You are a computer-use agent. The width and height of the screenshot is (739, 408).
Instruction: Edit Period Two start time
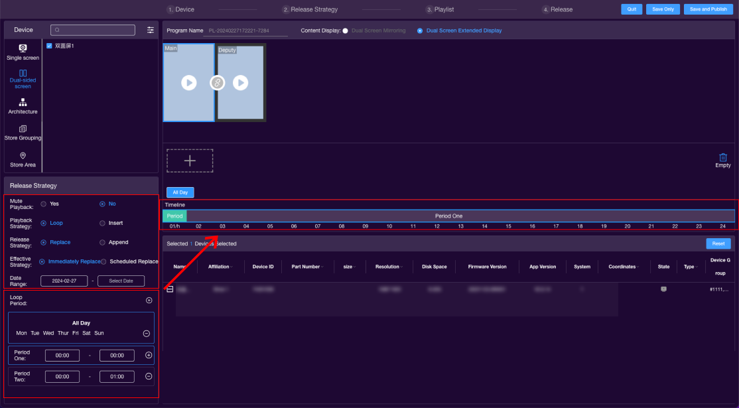[x=62, y=376]
